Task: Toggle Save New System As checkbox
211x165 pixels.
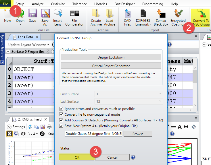Action: tap(61, 126)
